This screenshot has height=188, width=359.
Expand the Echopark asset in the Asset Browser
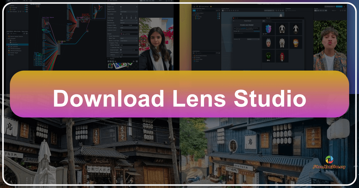click(7, 38)
